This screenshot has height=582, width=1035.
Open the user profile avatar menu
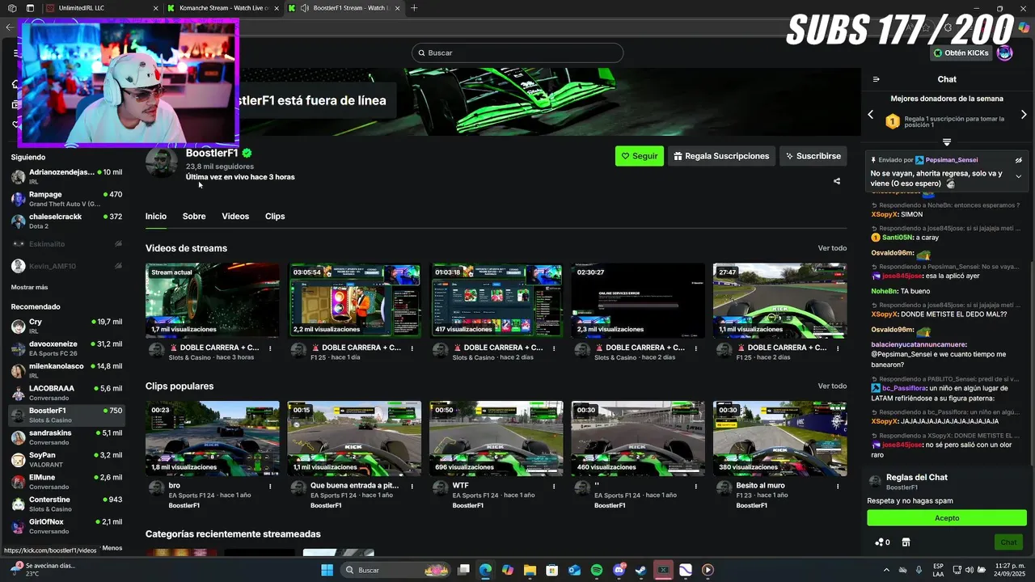1004,53
